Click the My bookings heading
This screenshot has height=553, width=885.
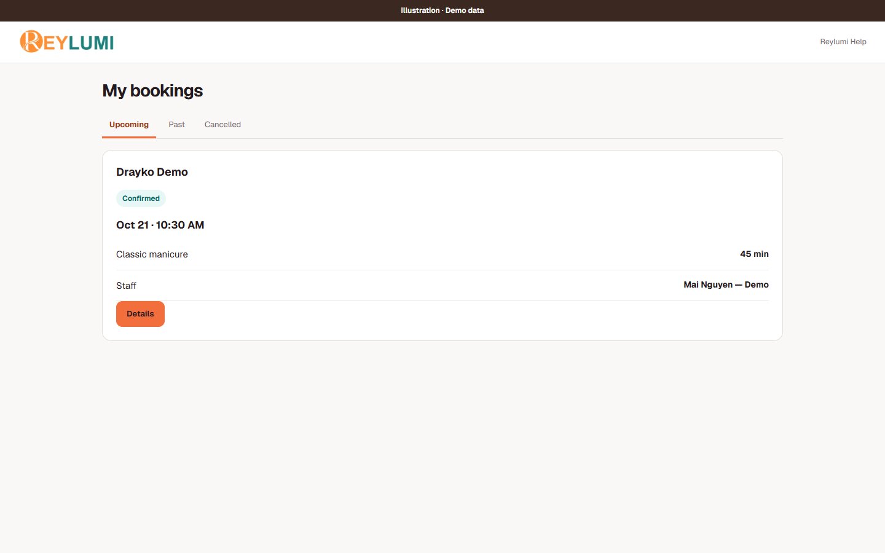[152, 90]
